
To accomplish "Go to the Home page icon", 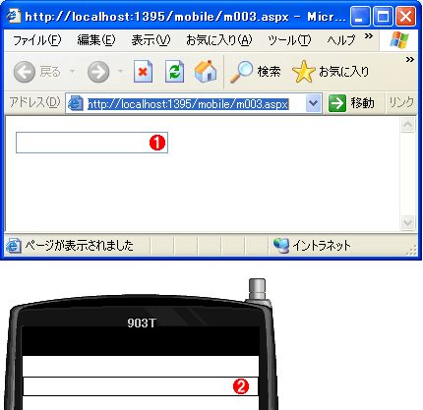I will tap(206, 71).
